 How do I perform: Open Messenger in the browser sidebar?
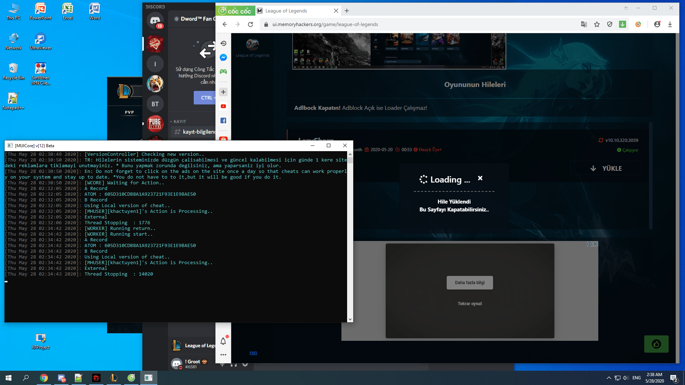223,57
